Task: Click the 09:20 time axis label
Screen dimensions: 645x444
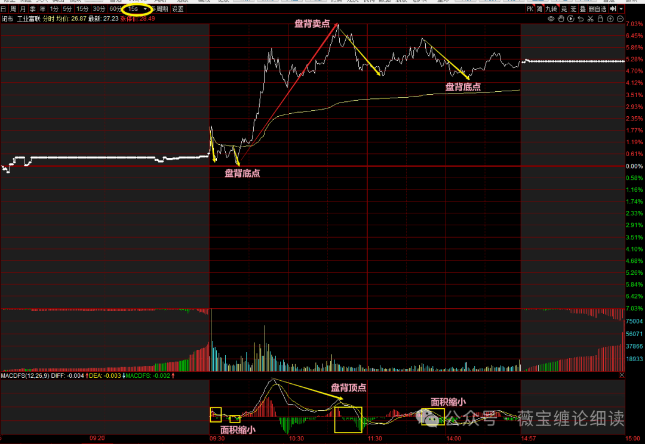Action: 97,438
